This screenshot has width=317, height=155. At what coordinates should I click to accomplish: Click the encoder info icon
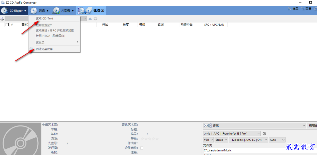(x=264, y=134)
